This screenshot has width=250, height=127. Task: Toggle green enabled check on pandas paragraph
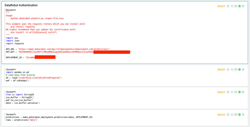(x=239, y=70)
